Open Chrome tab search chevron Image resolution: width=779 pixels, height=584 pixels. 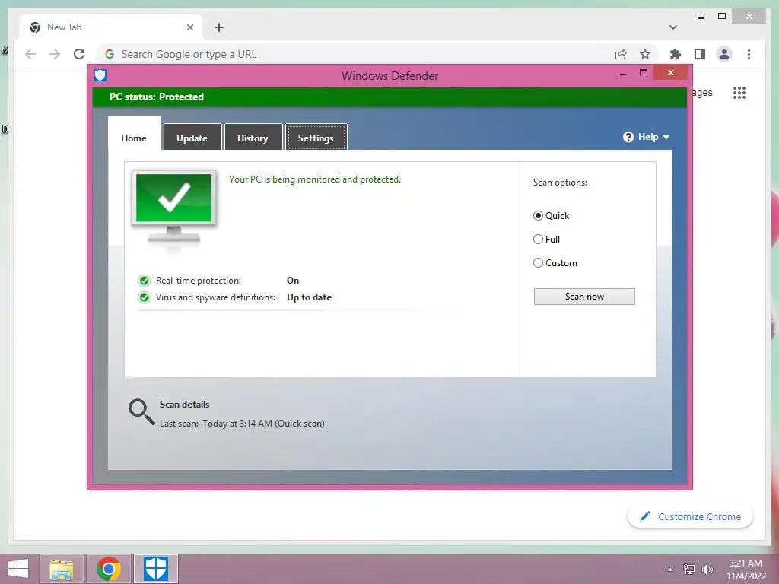(673, 27)
